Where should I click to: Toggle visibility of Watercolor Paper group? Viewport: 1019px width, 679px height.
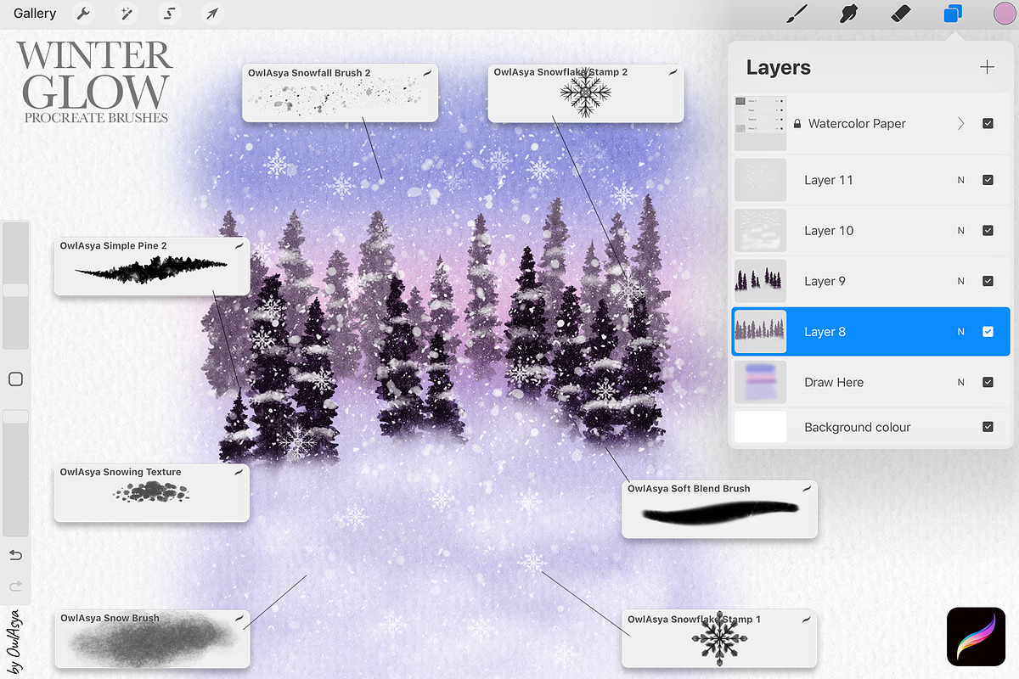[988, 123]
